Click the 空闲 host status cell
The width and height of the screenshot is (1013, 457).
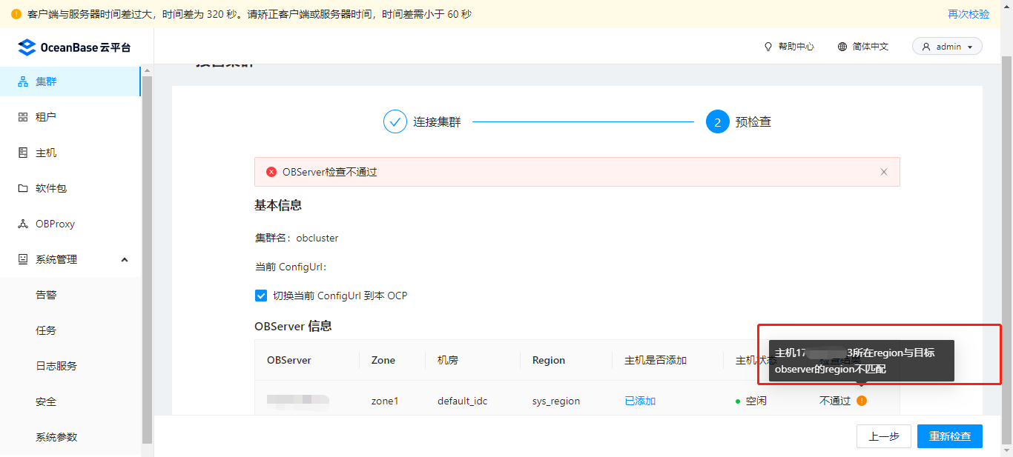(x=751, y=401)
